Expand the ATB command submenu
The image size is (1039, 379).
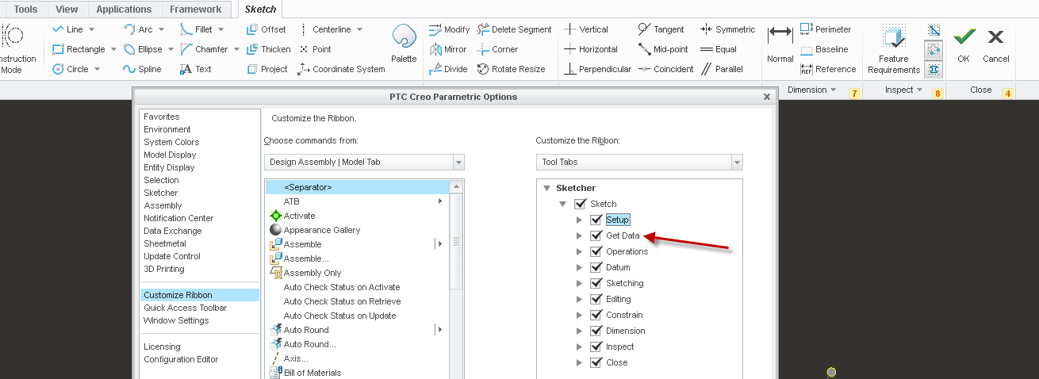440,201
